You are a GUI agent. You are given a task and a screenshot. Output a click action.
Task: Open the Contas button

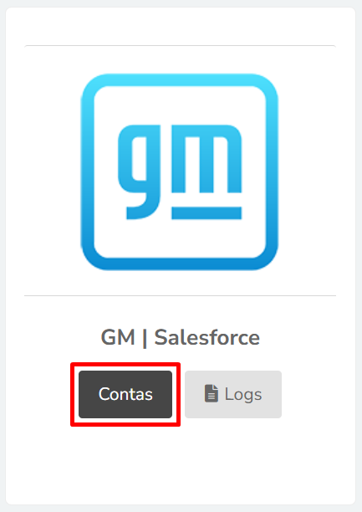(125, 394)
